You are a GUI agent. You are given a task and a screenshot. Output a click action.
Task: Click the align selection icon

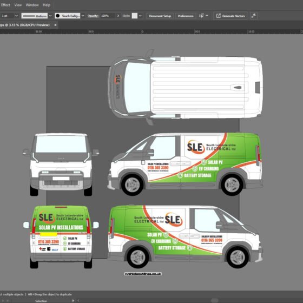[201, 16]
